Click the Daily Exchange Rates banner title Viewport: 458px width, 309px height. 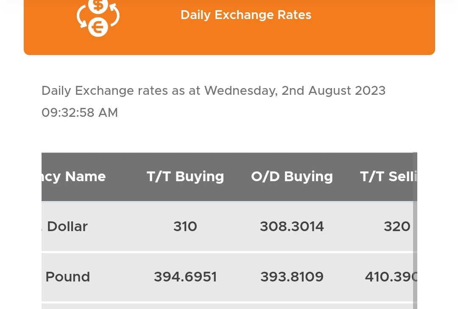tap(246, 15)
